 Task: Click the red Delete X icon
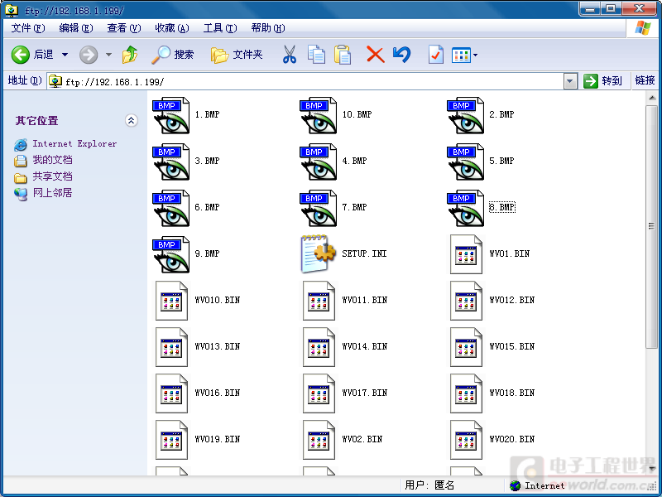[x=375, y=55]
